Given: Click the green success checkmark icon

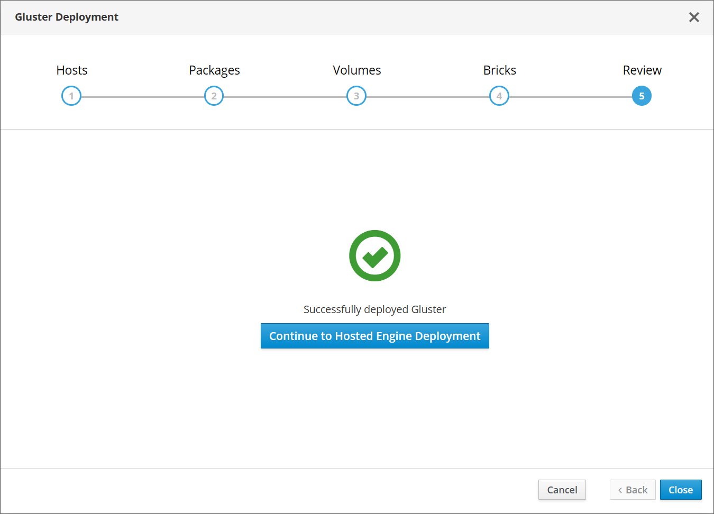Looking at the screenshot, I should 375,256.
